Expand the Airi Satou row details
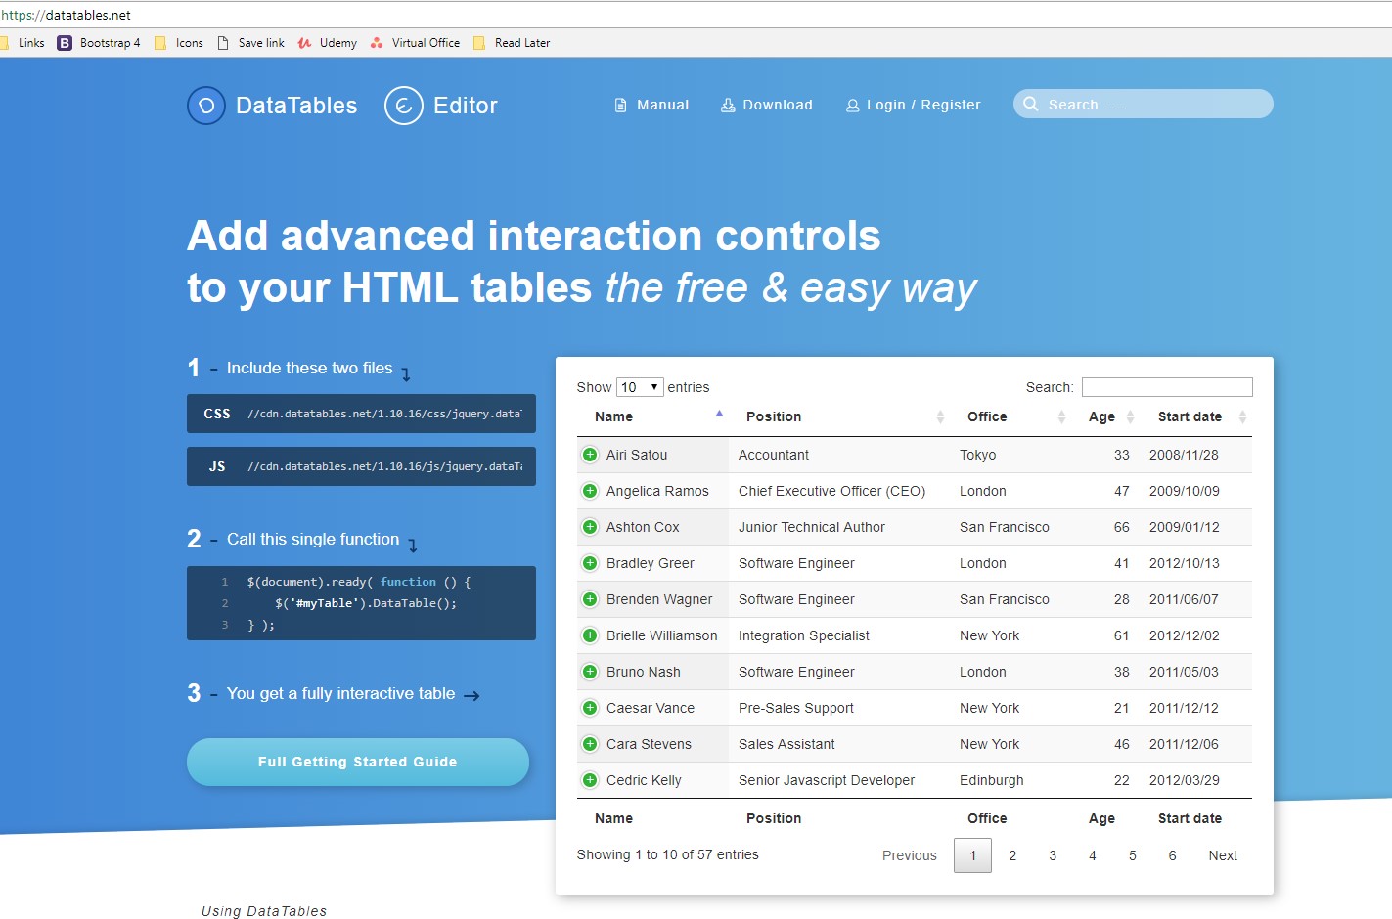This screenshot has height=919, width=1392. [x=590, y=455]
